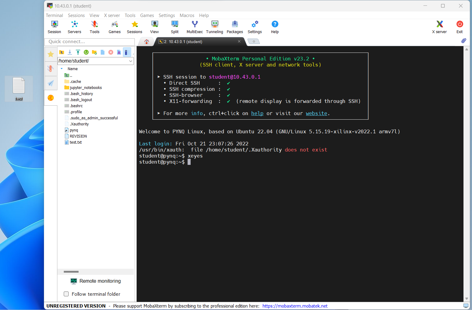
Task: Click the Quick connect input field
Action: [x=90, y=42]
